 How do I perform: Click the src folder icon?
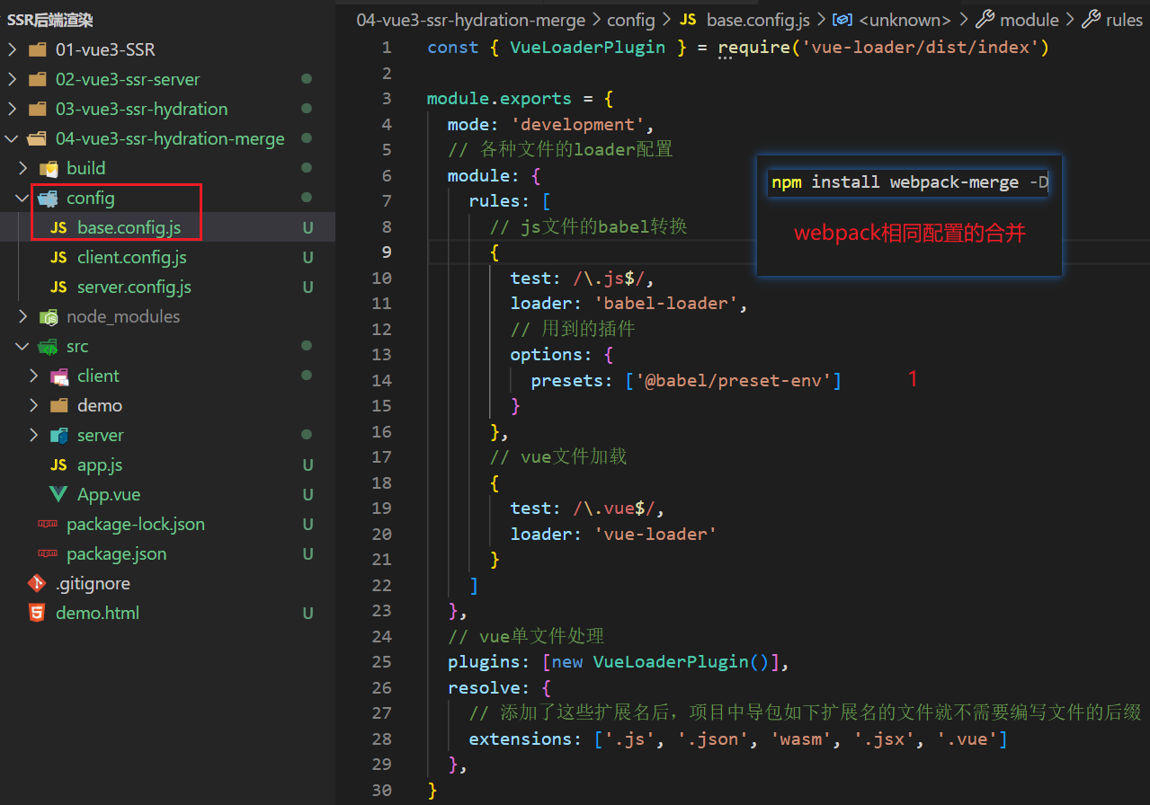[49, 346]
